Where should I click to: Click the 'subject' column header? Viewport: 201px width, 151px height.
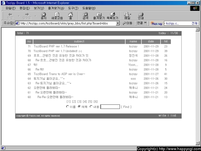pyautogui.click(x=79, y=42)
